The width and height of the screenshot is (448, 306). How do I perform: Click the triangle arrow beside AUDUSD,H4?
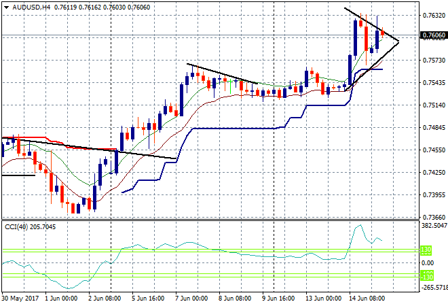[x=7, y=7]
